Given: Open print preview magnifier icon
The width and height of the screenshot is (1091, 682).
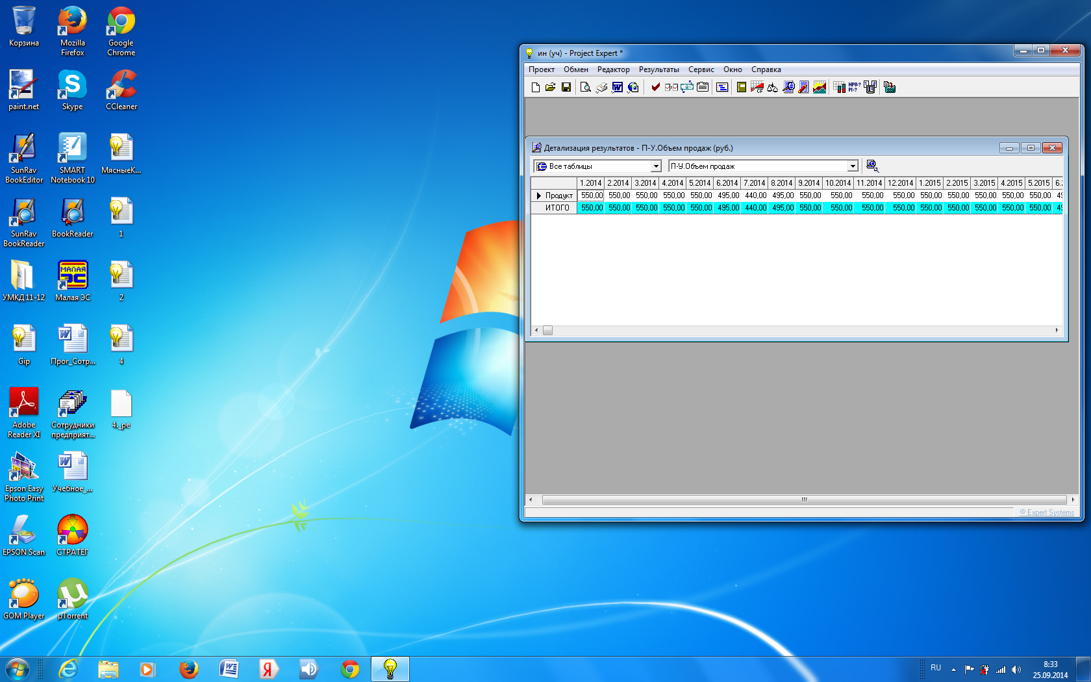Looking at the screenshot, I should coord(585,87).
